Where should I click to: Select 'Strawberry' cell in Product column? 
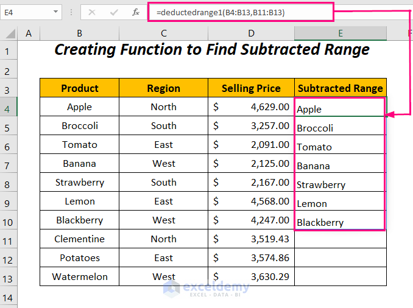pyautogui.click(x=80, y=182)
